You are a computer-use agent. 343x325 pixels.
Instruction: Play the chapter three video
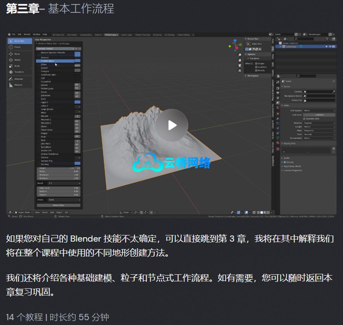(172, 125)
